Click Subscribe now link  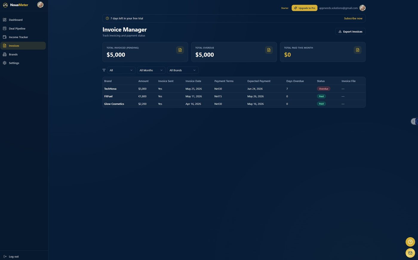tap(353, 18)
